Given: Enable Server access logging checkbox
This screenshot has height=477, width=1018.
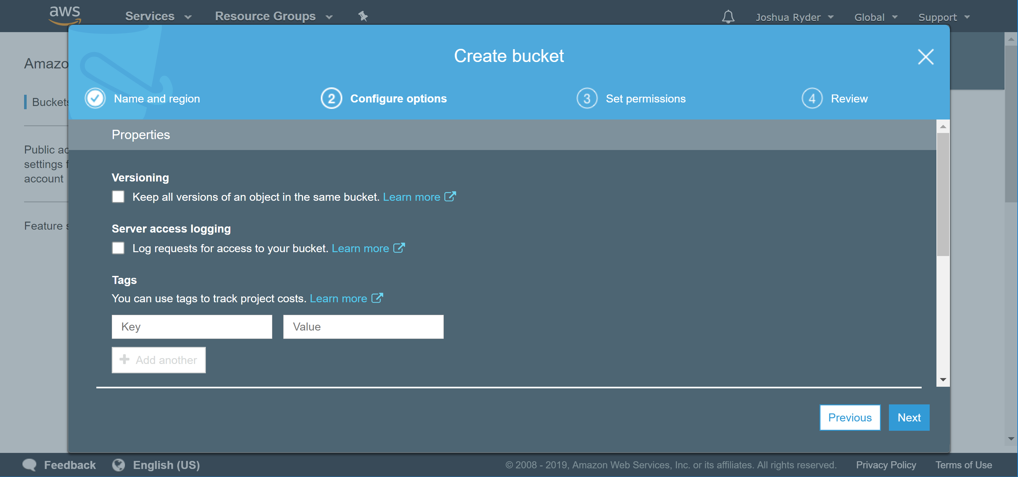Looking at the screenshot, I should click(118, 248).
